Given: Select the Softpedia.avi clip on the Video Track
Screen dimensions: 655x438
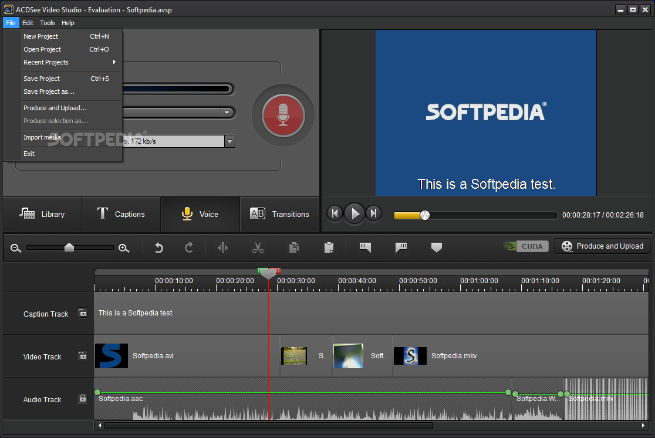Looking at the screenshot, I should pyautogui.click(x=187, y=356).
